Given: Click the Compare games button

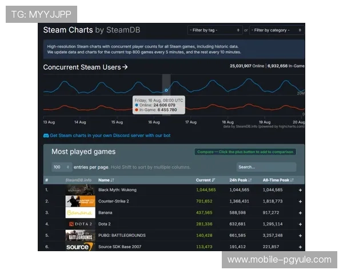Looking at the screenshot, I should point(245,152).
